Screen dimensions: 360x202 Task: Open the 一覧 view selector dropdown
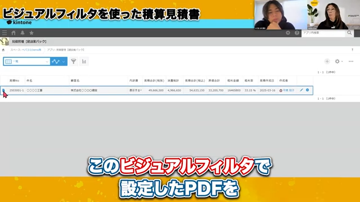click(x=26, y=61)
